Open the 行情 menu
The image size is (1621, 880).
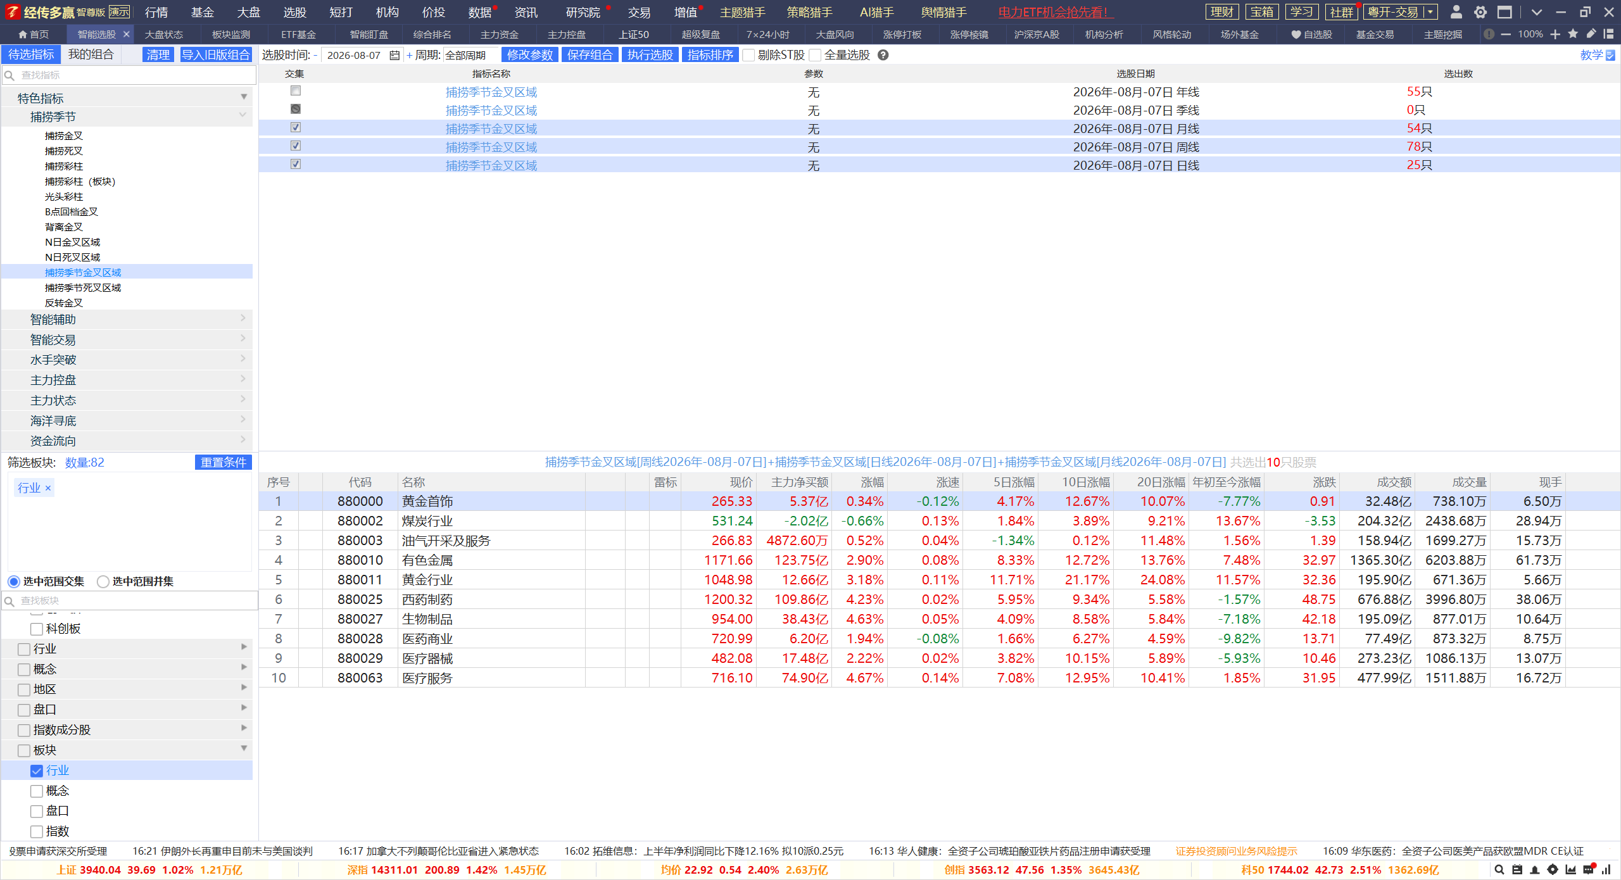(x=156, y=13)
